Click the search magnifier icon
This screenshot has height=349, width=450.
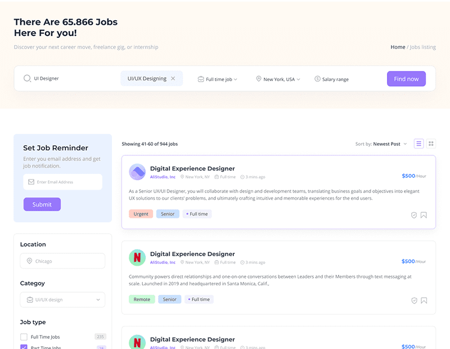[27, 79]
